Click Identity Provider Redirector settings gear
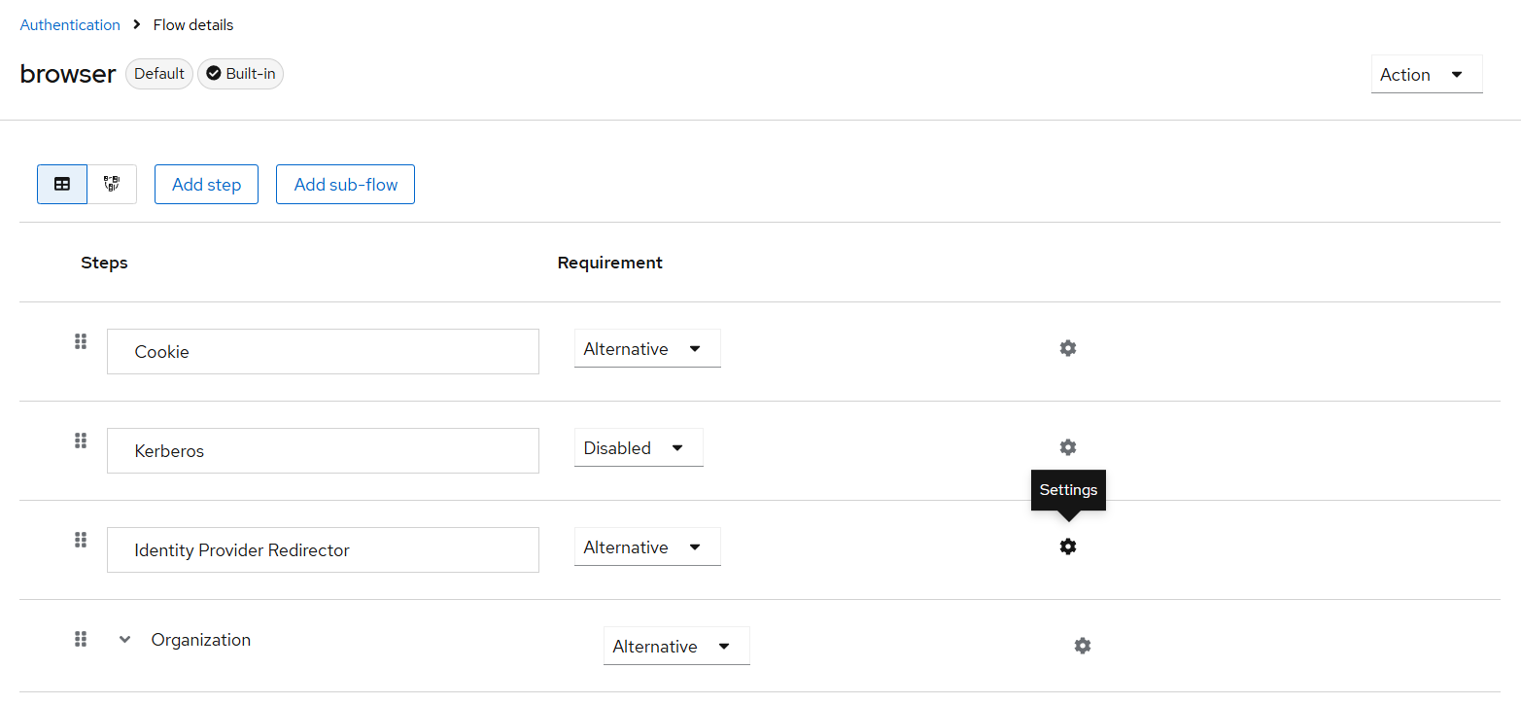Image resolution: width=1521 pixels, height=705 pixels. coord(1068,546)
